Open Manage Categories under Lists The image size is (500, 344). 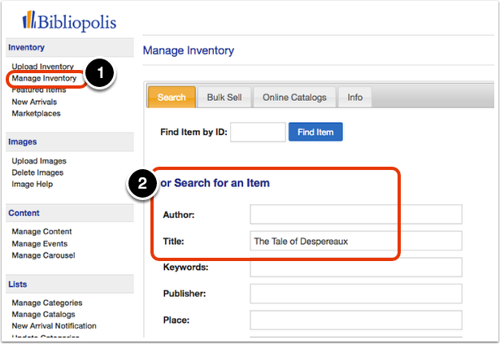point(47,303)
